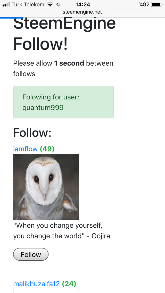Tap the '1 second' bold text
The width and height of the screenshot is (165, 293).
point(69,63)
